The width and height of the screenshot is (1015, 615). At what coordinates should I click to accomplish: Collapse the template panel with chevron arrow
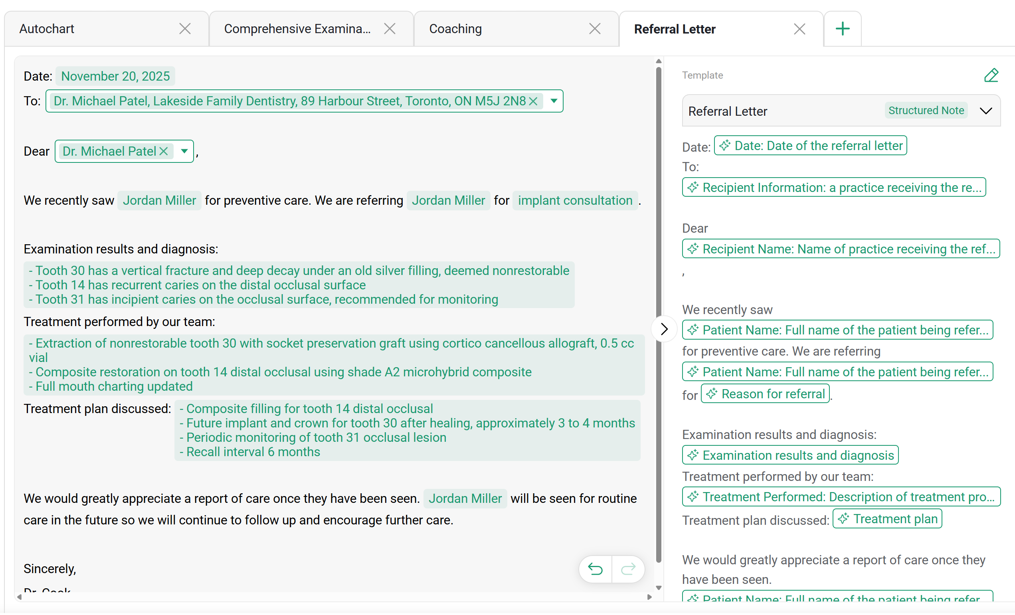[x=664, y=329]
